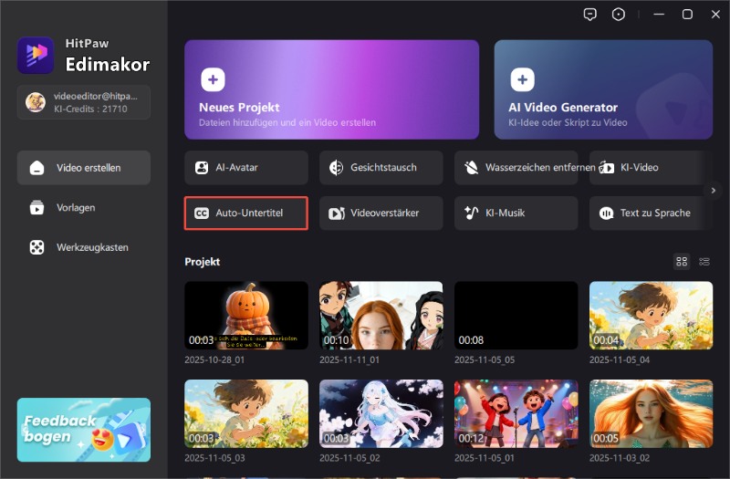Image resolution: width=730 pixels, height=479 pixels.
Task: Expand more tools with the right arrow
Action: 714,190
